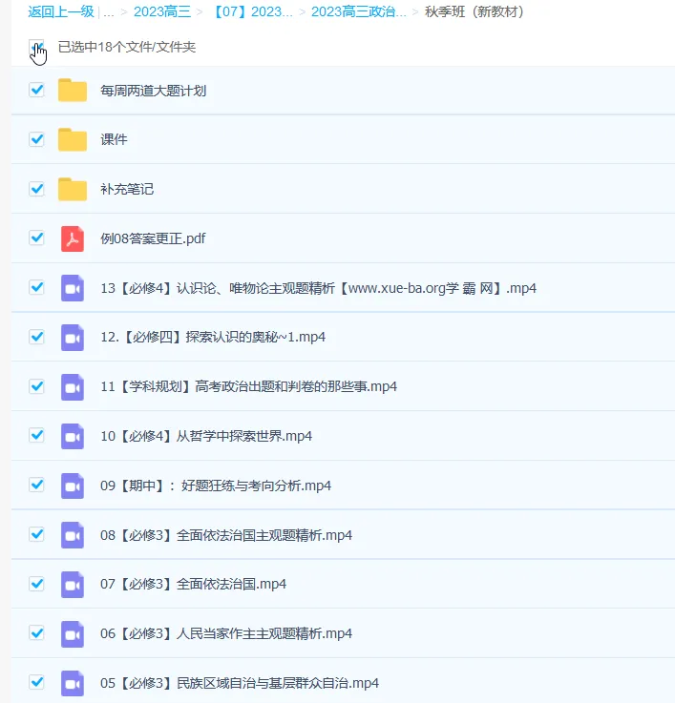Click video icon of 10【必修4】从哲学中探索世界
Image resolution: width=675 pixels, height=703 pixels.
(x=73, y=436)
